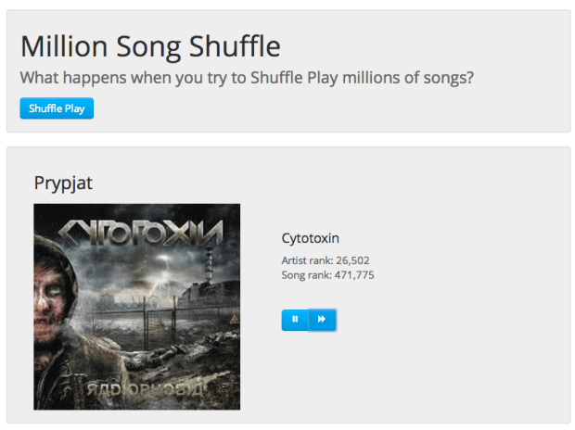Screen dimensions: 575x430
Task: Click the Cytotoxin artist name
Action: [310, 238]
